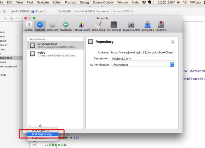Open the Find menu
Image resolution: width=205 pixels, height=148 pixels.
click(x=30, y=2)
